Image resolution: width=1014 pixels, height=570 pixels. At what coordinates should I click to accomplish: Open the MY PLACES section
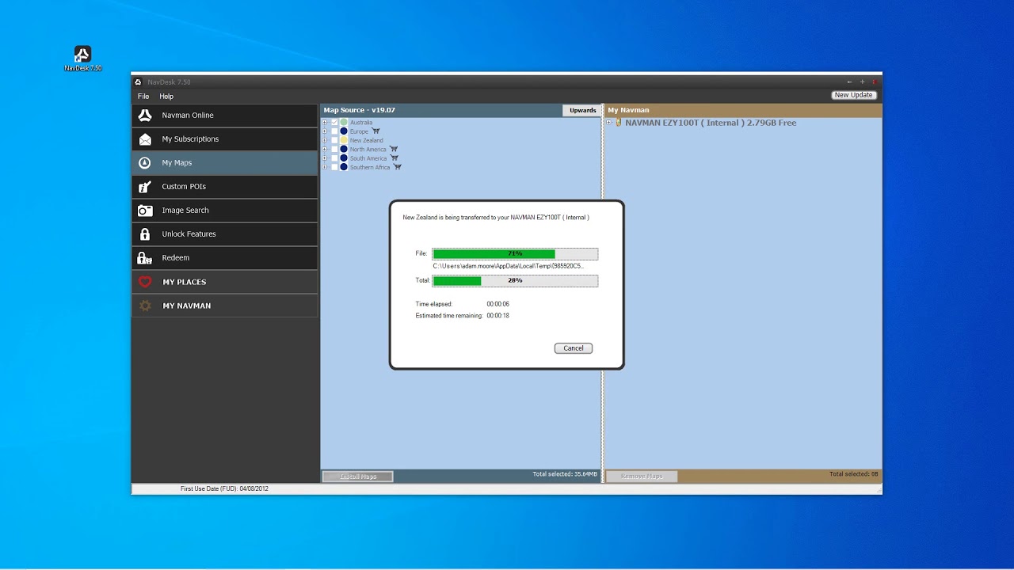click(x=225, y=282)
